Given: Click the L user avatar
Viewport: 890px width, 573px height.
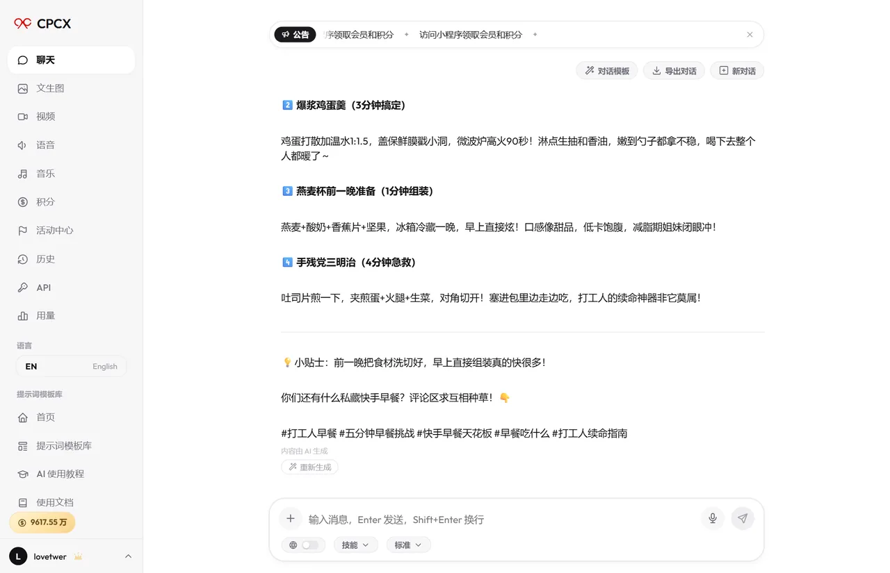Looking at the screenshot, I should pyautogui.click(x=18, y=556).
